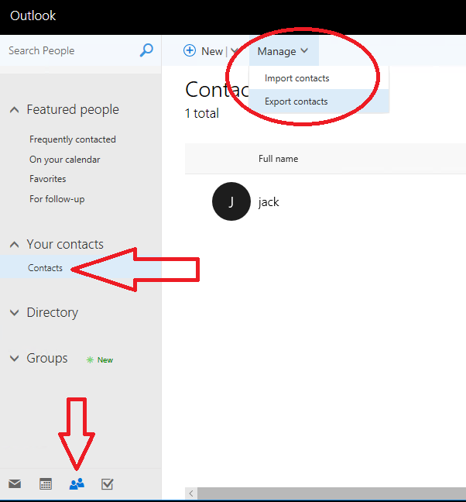The width and height of the screenshot is (466, 502).
Task: Click the search magnifier icon
Action: tap(146, 50)
